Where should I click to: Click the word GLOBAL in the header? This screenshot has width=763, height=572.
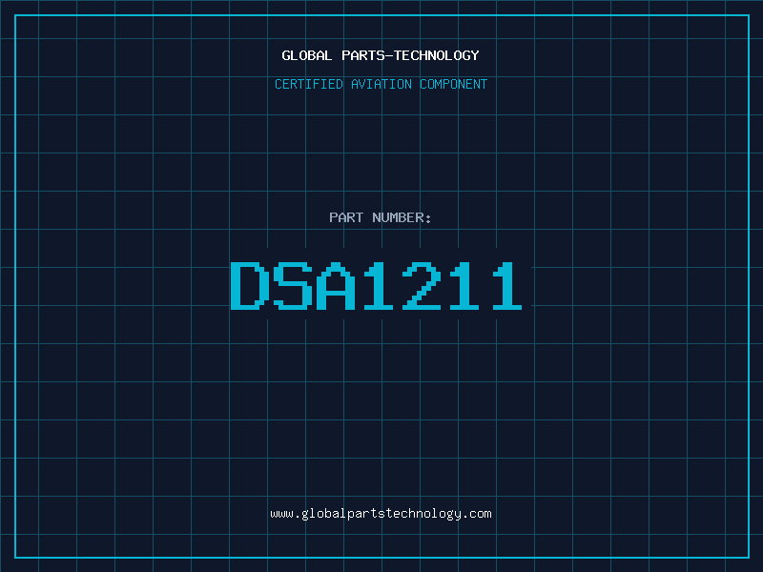click(x=306, y=55)
